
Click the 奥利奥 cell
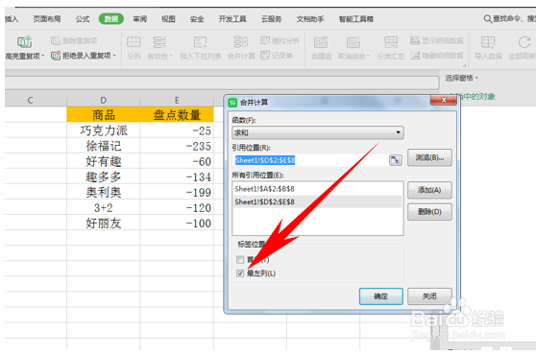point(103,192)
